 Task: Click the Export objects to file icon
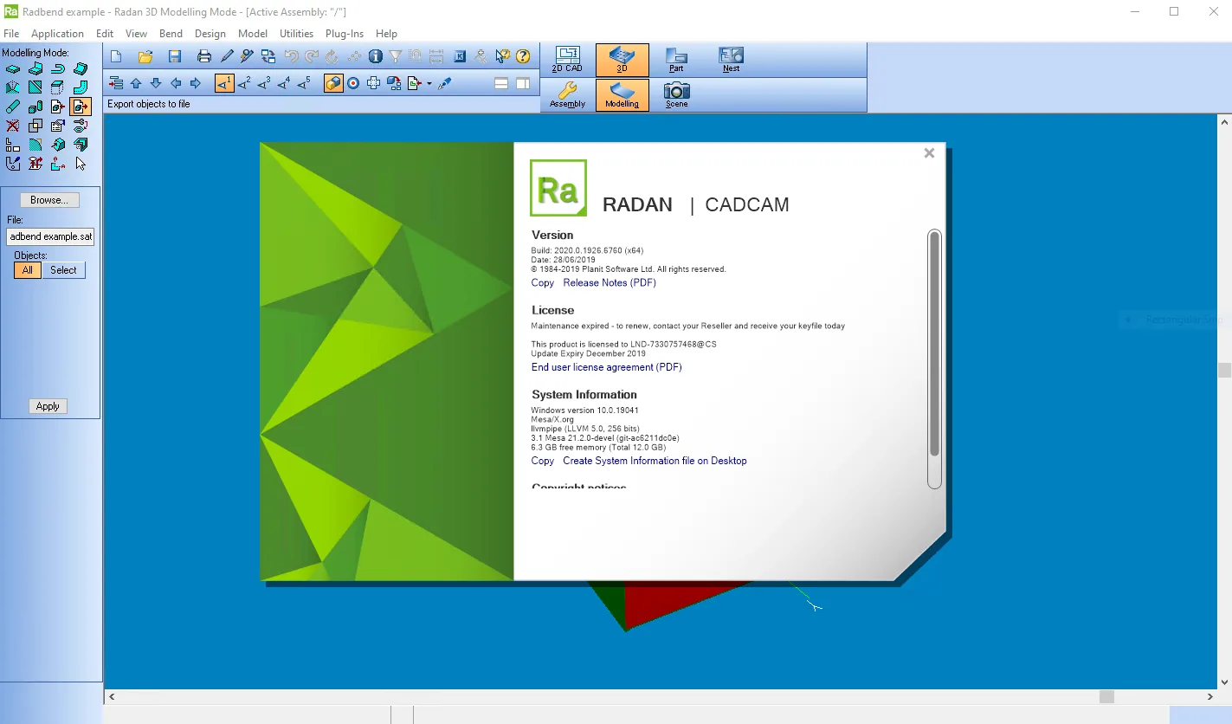[x=81, y=107]
